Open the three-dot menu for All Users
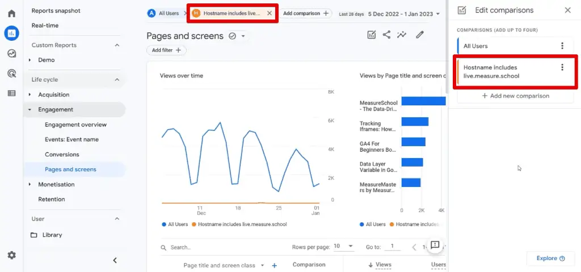The width and height of the screenshot is (581, 272). (562, 46)
